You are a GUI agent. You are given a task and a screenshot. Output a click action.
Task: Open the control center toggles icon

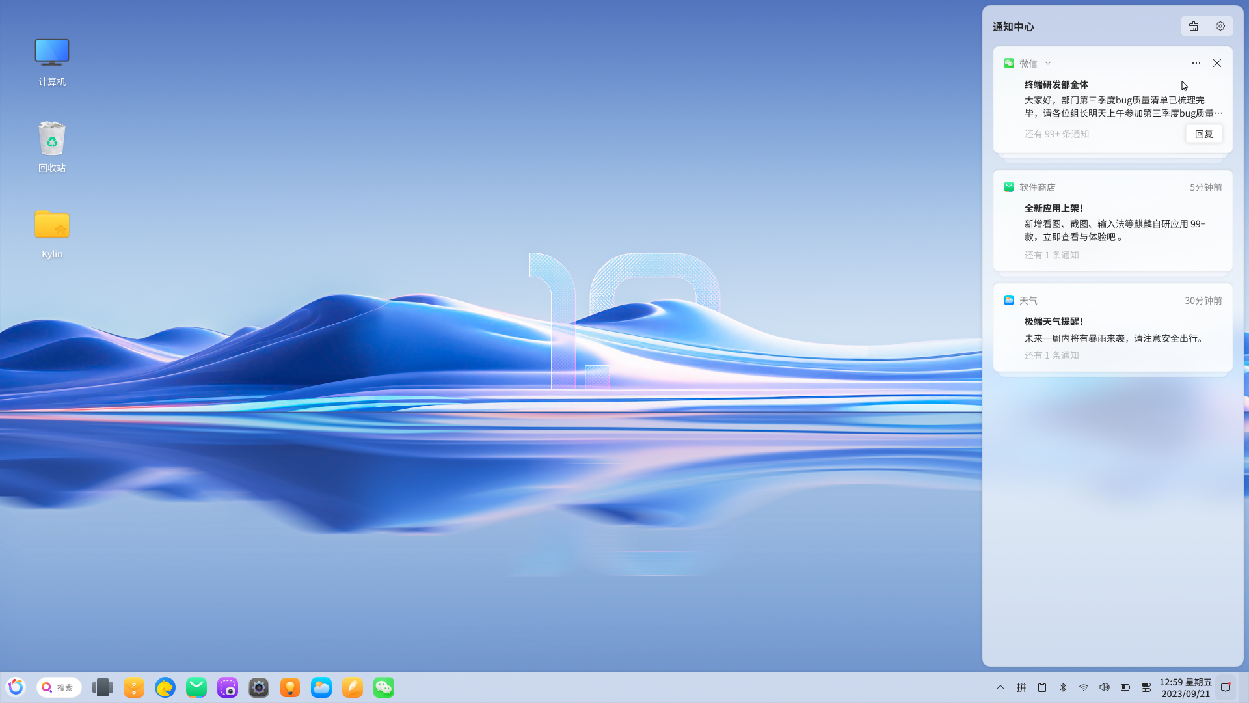click(x=1146, y=687)
